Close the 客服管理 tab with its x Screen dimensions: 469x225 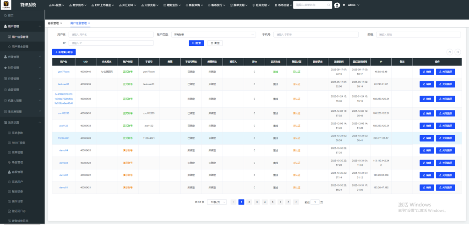[61, 23]
